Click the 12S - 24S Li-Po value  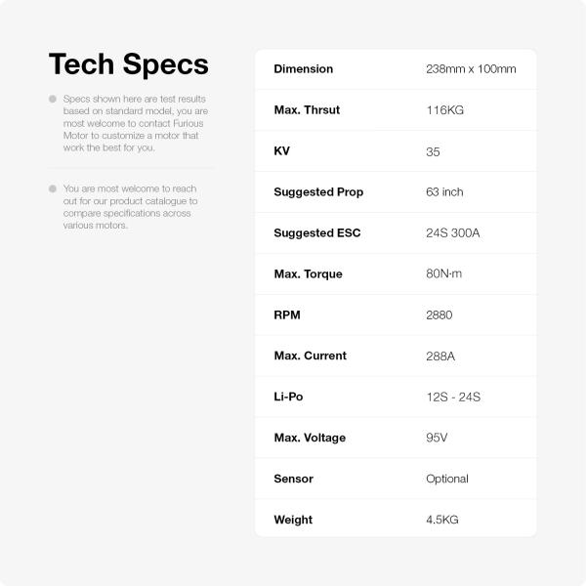[453, 398]
